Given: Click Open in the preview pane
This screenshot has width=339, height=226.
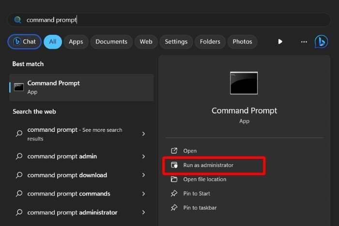Looking at the screenshot, I should [x=190, y=151].
